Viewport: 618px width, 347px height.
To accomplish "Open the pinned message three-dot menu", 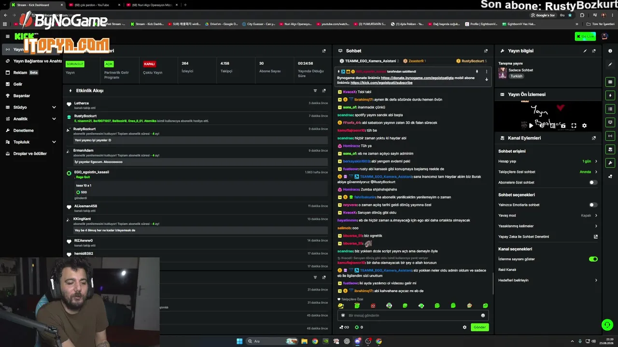I will click(x=486, y=72).
